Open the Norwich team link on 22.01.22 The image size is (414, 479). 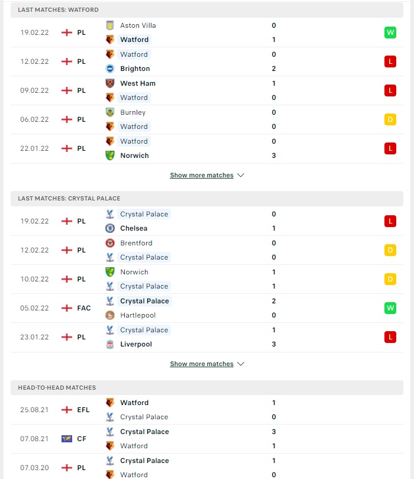pos(134,156)
